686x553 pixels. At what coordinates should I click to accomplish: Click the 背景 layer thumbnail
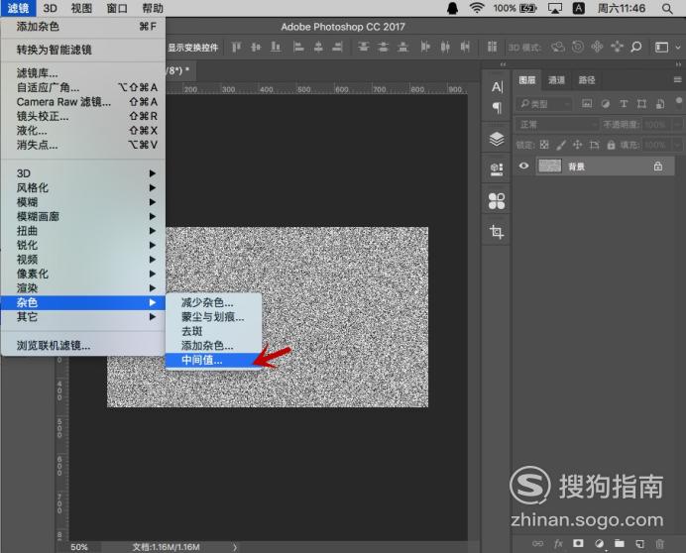(549, 166)
